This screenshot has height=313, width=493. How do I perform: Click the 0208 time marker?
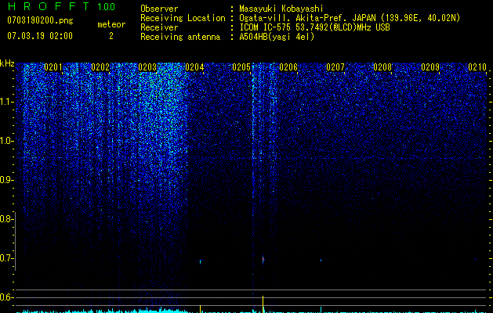(x=382, y=67)
